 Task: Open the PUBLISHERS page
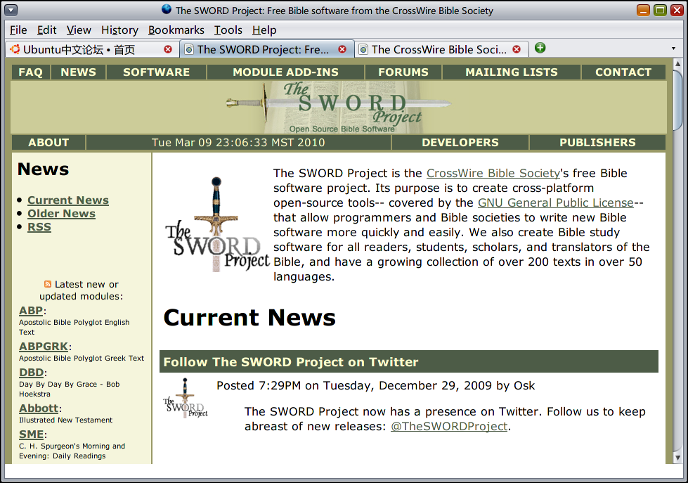(597, 143)
